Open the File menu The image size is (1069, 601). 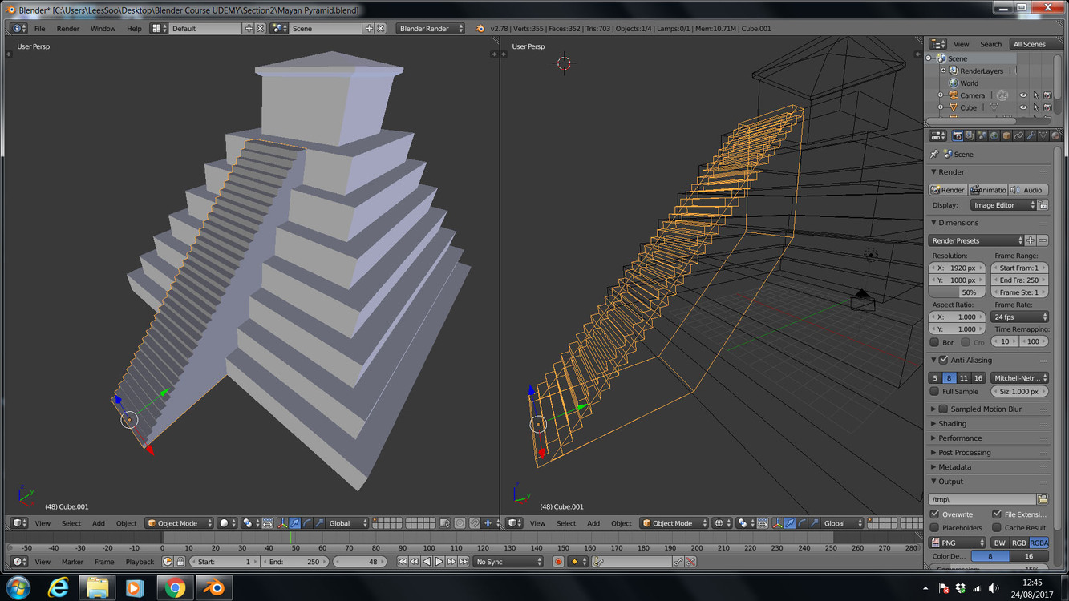tap(39, 29)
